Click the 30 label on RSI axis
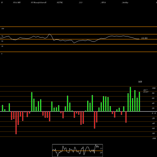This screenshot has height=157, width=157. point(2,46)
